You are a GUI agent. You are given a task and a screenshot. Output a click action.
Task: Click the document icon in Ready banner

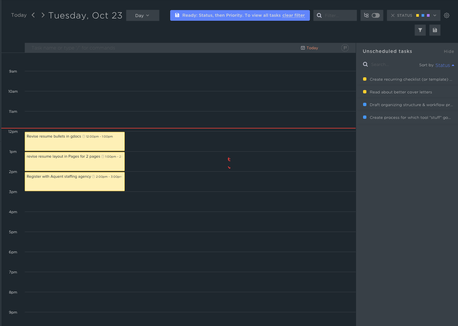(x=177, y=15)
